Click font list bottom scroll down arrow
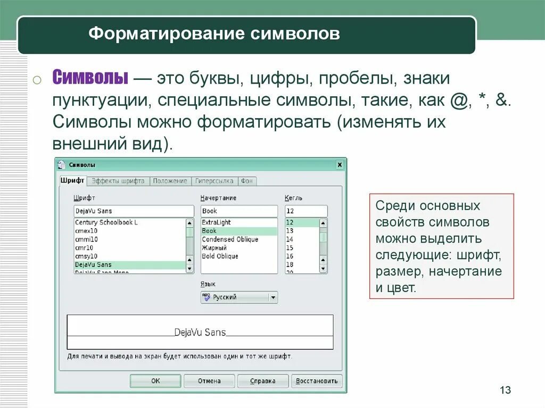545x408 pixels. tap(189, 269)
